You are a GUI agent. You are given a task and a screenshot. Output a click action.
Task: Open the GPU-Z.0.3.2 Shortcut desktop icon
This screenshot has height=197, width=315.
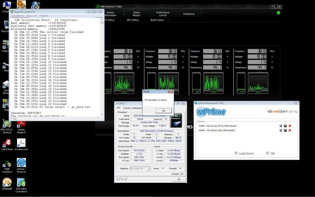(x=7, y=126)
